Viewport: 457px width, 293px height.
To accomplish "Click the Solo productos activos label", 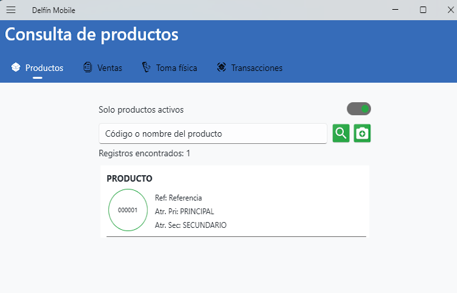I will point(141,109).
